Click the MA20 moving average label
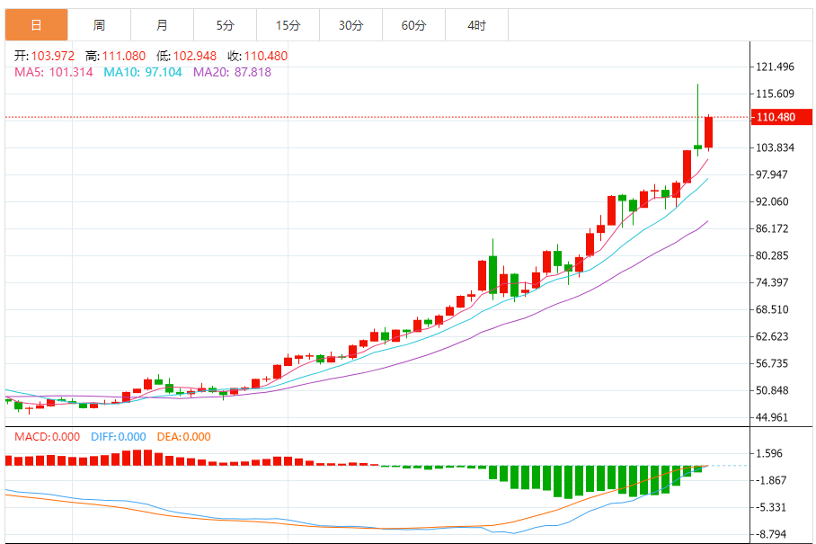This screenshot has width=816, height=544. point(233,72)
